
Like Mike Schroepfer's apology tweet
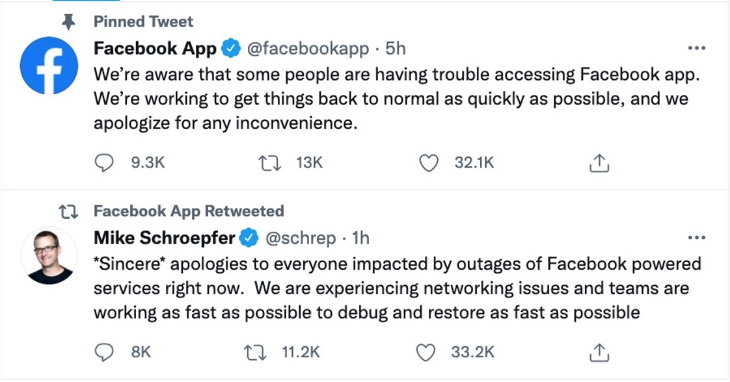[425, 352]
